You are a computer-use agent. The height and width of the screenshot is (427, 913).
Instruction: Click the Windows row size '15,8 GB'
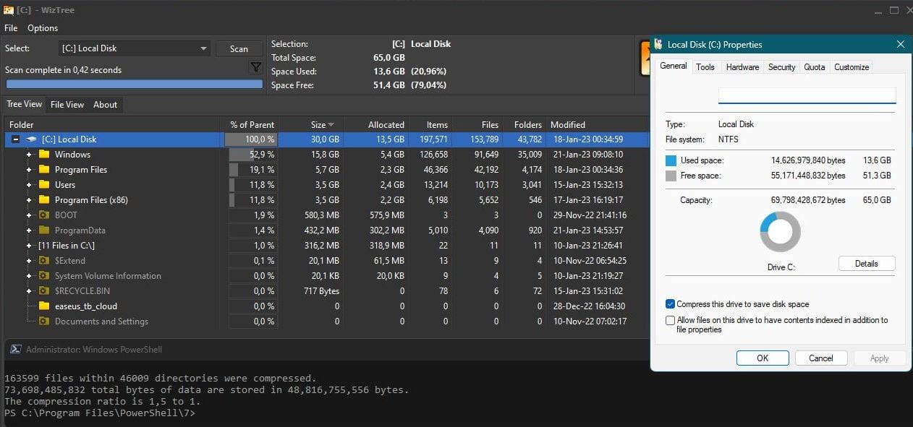point(325,155)
